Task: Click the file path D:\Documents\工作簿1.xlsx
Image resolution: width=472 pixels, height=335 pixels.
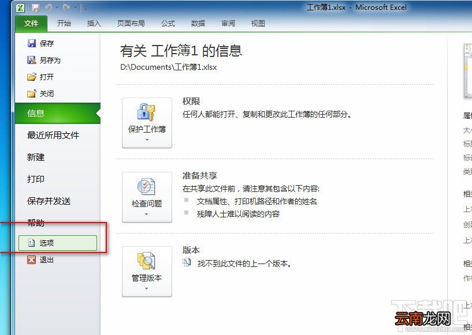Action: 169,67
